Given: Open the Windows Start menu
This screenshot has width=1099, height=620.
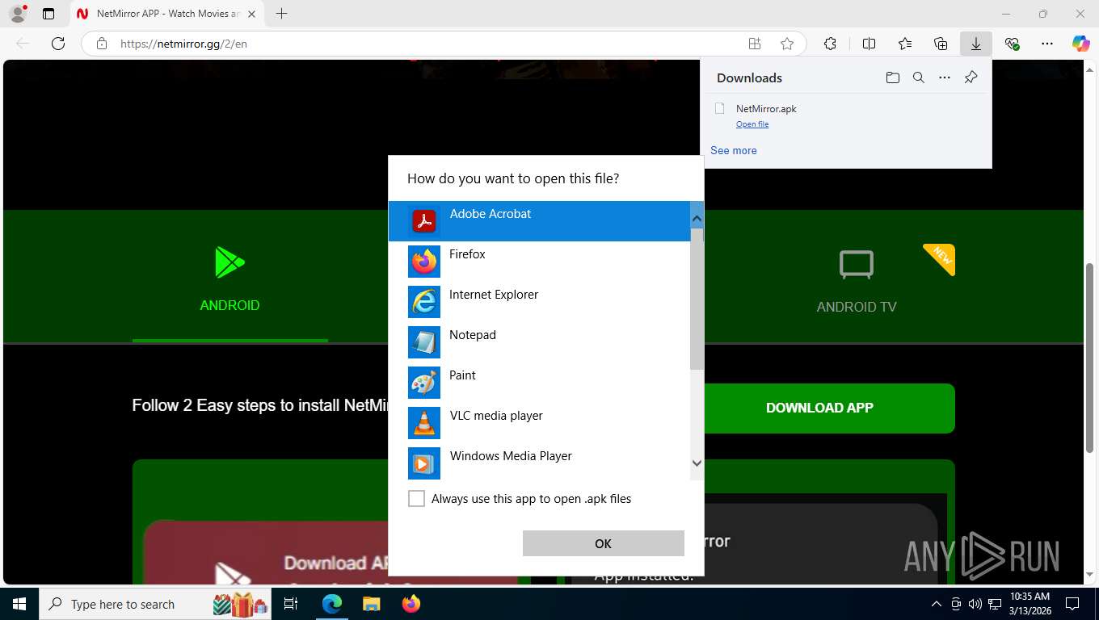Looking at the screenshot, I should (19, 604).
